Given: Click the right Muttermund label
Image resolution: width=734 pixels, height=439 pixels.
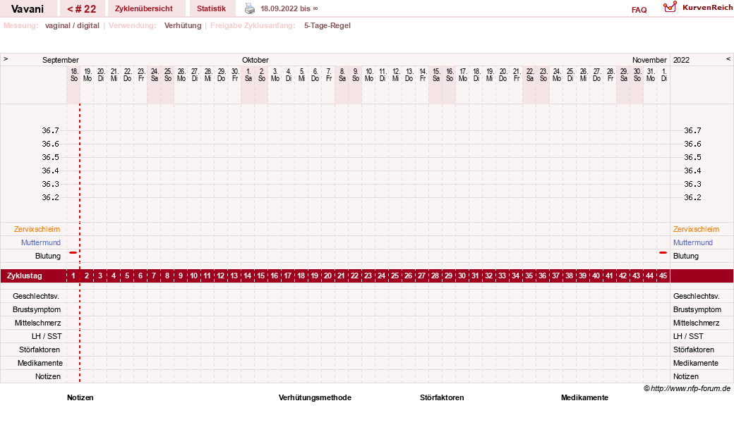Looking at the screenshot, I should point(693,242).
